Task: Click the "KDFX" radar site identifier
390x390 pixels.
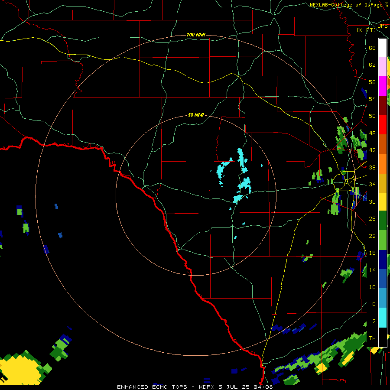Action: click(207, 387)
